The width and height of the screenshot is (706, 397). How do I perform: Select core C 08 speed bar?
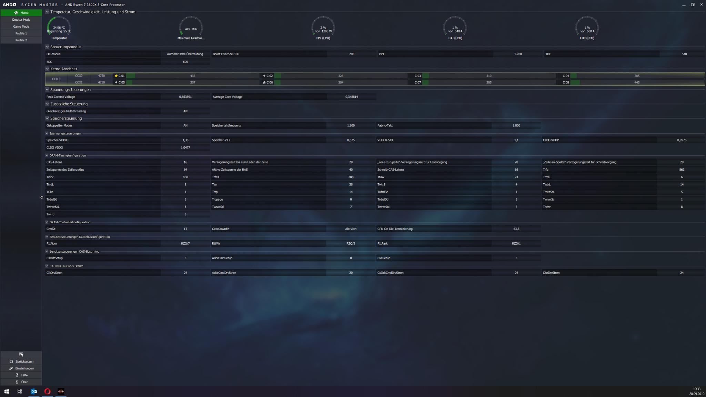[x=637, y=82]
